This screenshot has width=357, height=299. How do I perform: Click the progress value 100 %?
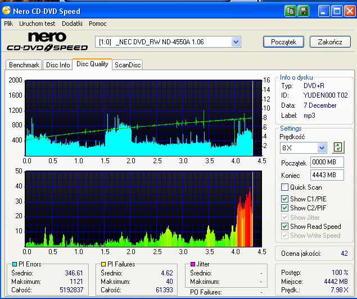[x=340, y=273]
